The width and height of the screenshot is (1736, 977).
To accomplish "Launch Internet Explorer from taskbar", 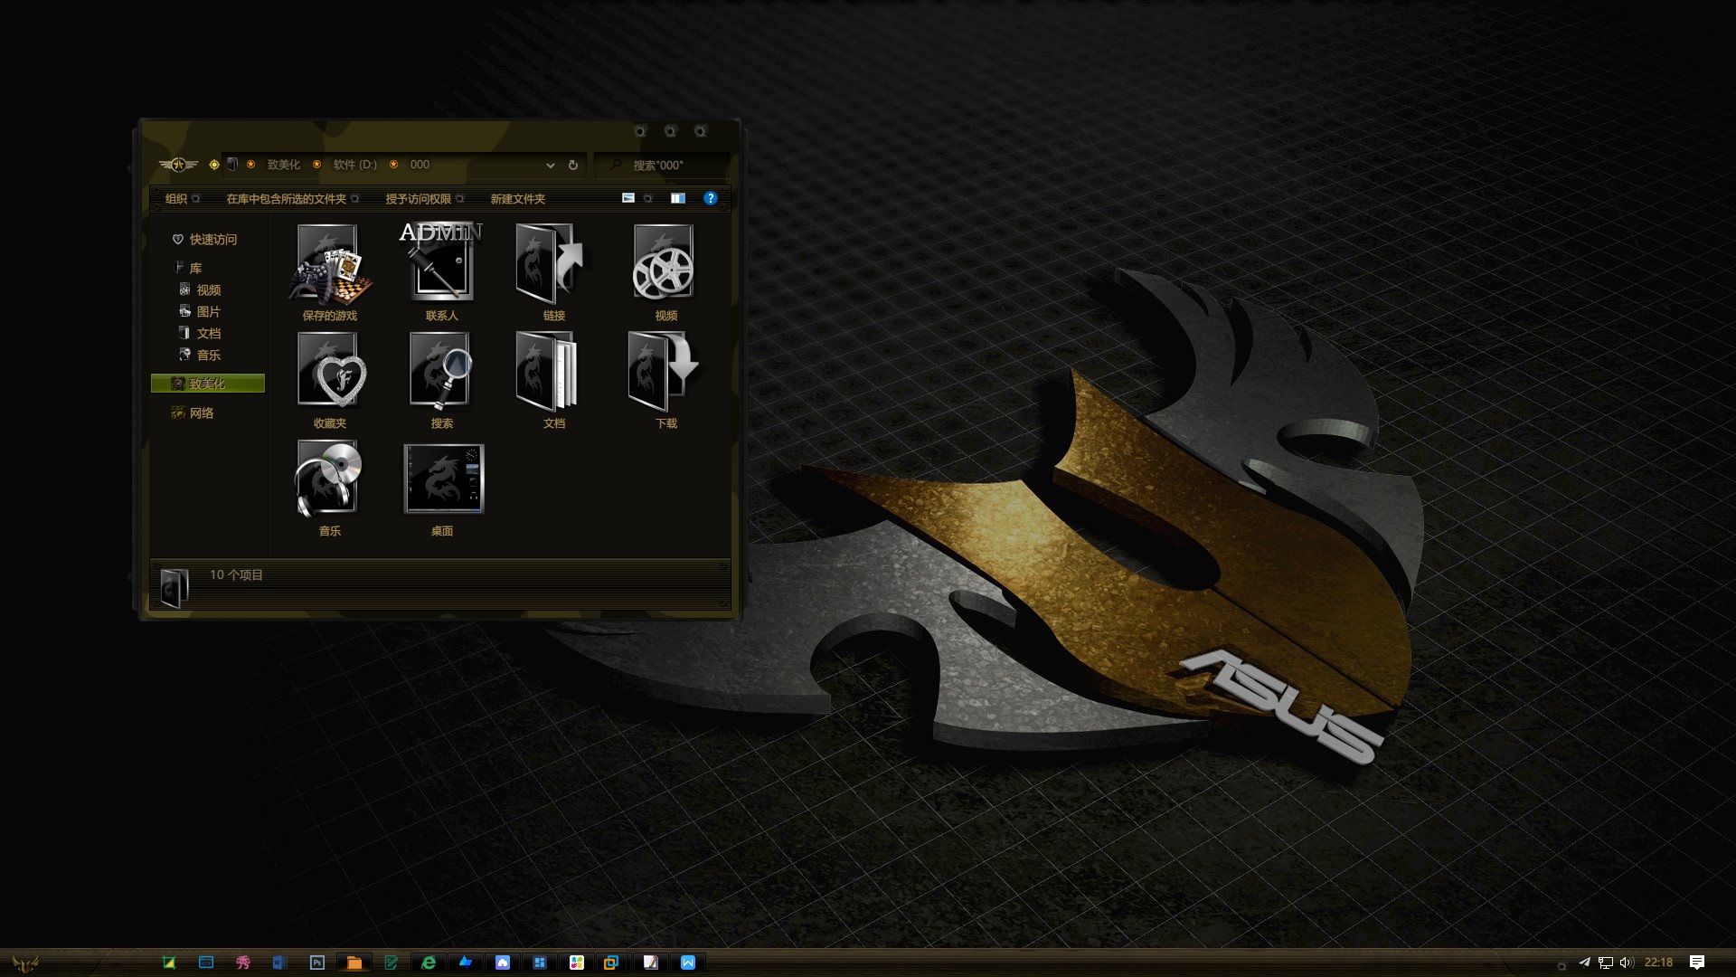I will pos(429,963).
